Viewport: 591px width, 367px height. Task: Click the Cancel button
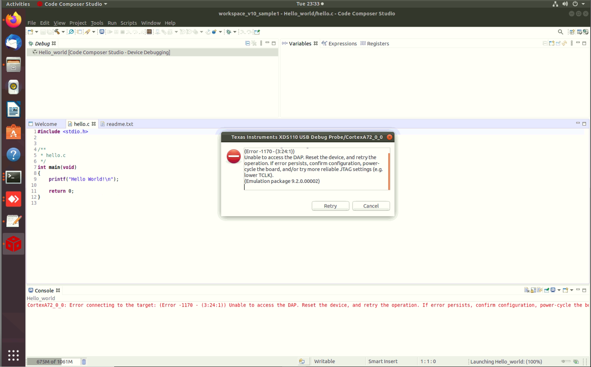pyautogui.click(x=371, y=206)
